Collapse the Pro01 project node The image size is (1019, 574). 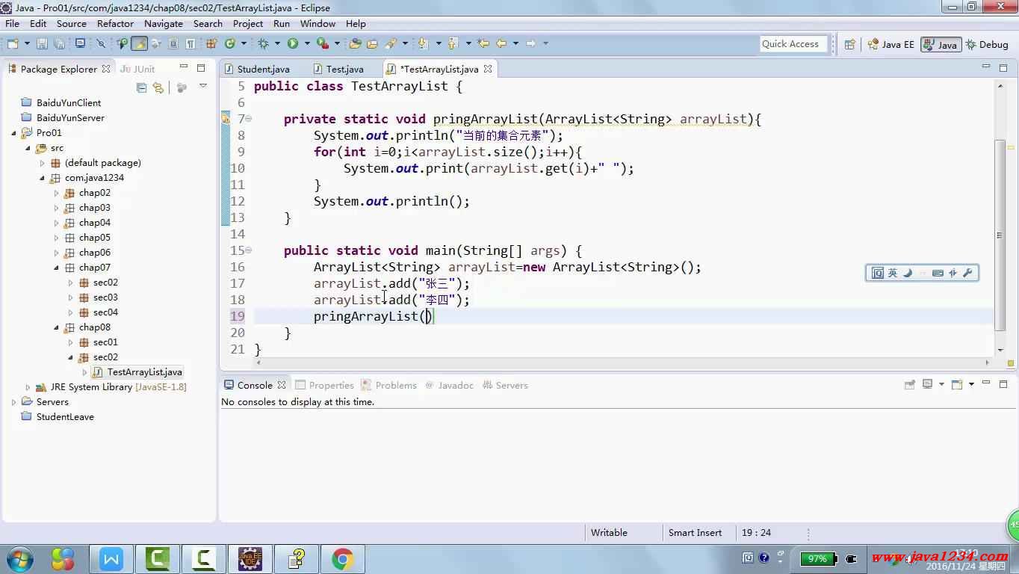point(13,133)
